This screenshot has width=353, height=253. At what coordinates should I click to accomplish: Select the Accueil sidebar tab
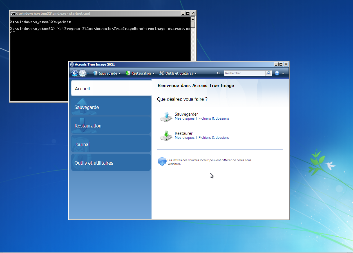pyautogui.click(x=111, y=88)
